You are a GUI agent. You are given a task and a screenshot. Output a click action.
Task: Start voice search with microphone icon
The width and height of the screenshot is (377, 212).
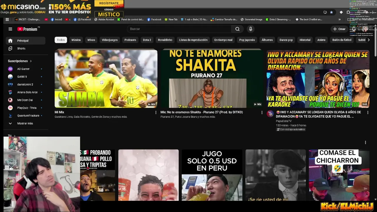tap(251, 29)
